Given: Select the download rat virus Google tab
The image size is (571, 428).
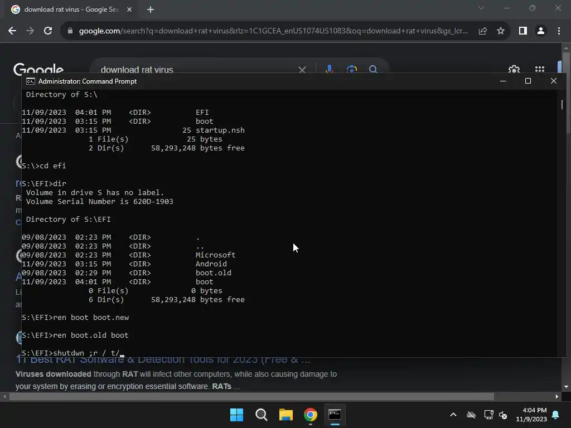Looking at the screenshot, I should [71, 9].
